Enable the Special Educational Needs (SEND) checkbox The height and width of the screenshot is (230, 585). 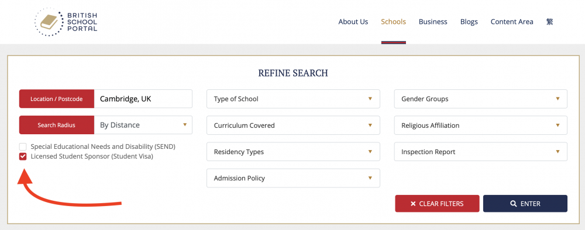(x=23, y=147)
